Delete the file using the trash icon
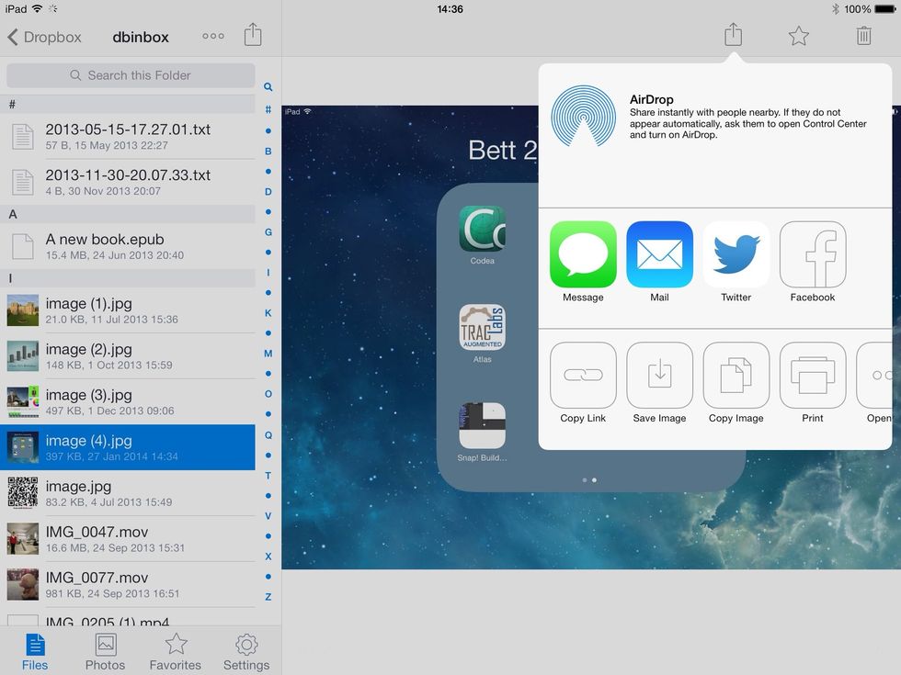Screen dimensions: 901x675 pyautogui.click(x=863, y=35)
